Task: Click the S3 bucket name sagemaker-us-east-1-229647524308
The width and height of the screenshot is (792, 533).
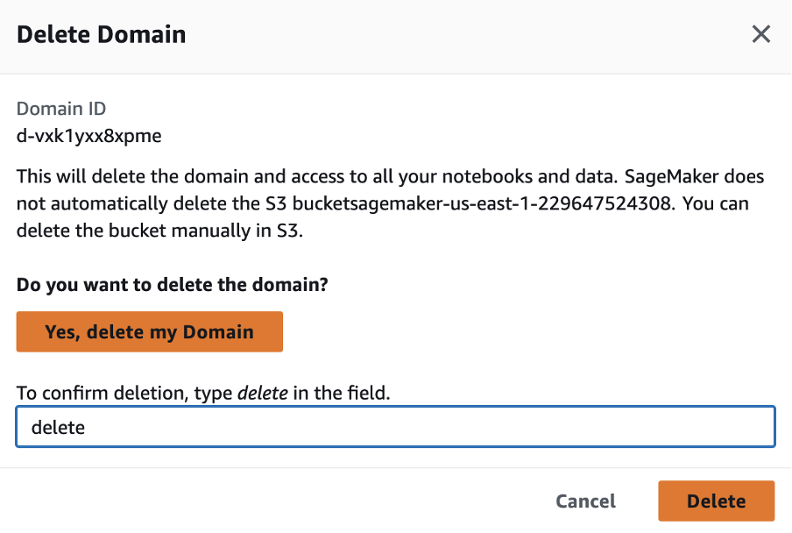Action: (482, 203)
